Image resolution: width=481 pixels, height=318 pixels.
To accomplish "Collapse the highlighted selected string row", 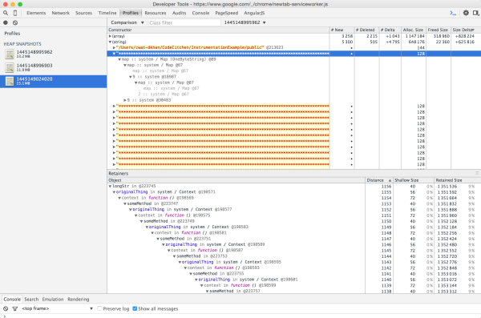I will (114, 54).
